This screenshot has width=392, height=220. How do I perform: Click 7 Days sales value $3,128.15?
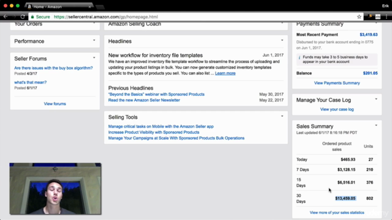click(x=346, y=170)
